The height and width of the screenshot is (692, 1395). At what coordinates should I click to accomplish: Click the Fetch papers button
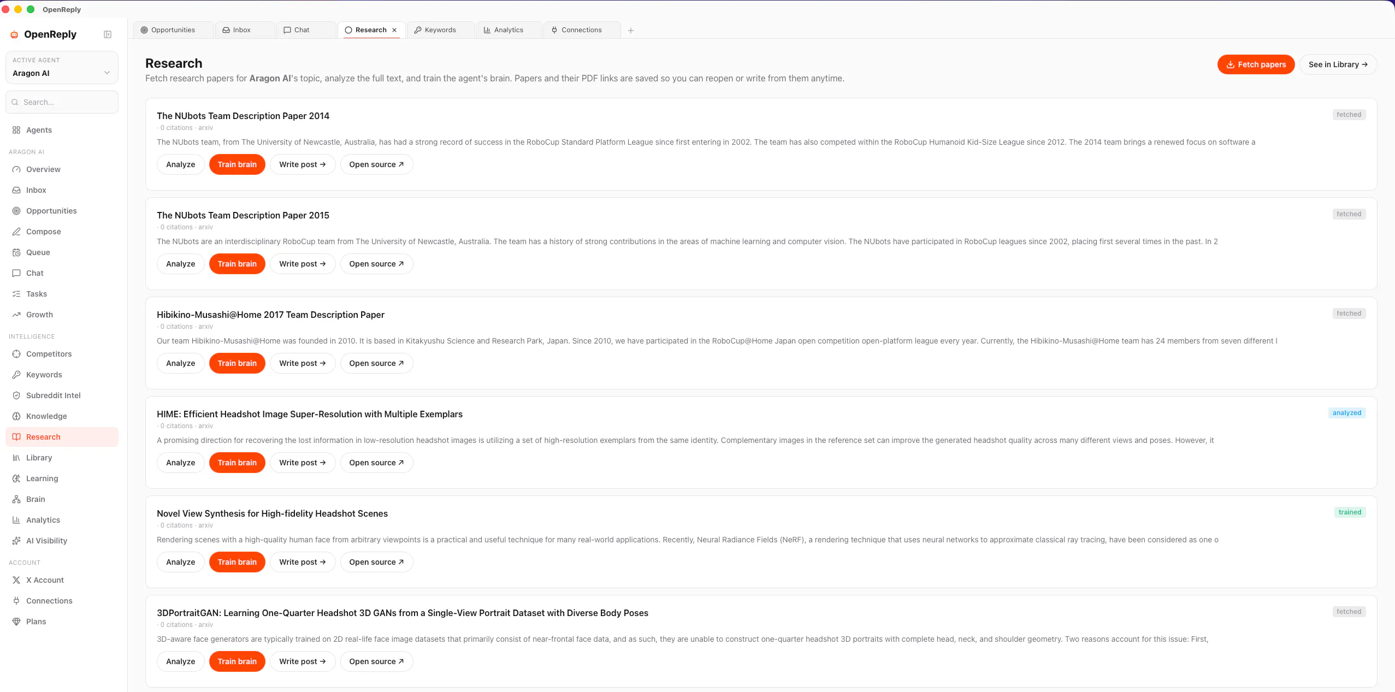tap(1256, 64)
